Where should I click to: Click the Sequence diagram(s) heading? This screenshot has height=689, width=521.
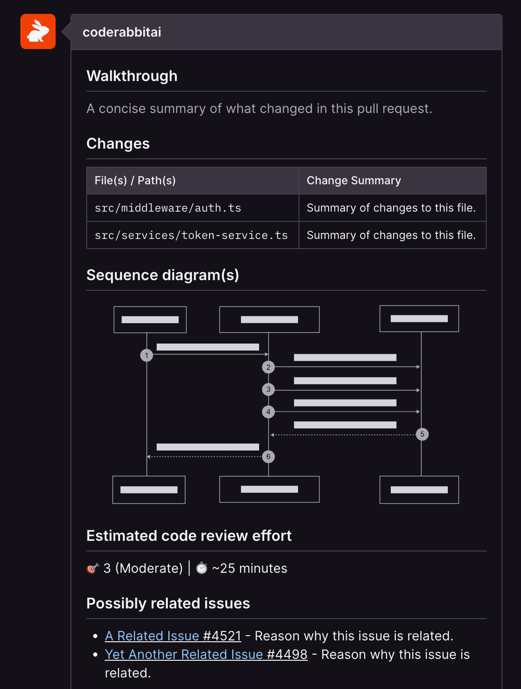tap(163, 275)
